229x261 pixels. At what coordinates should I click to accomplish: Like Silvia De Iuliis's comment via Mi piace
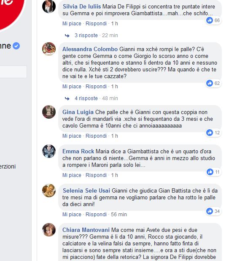coord(72,24)
